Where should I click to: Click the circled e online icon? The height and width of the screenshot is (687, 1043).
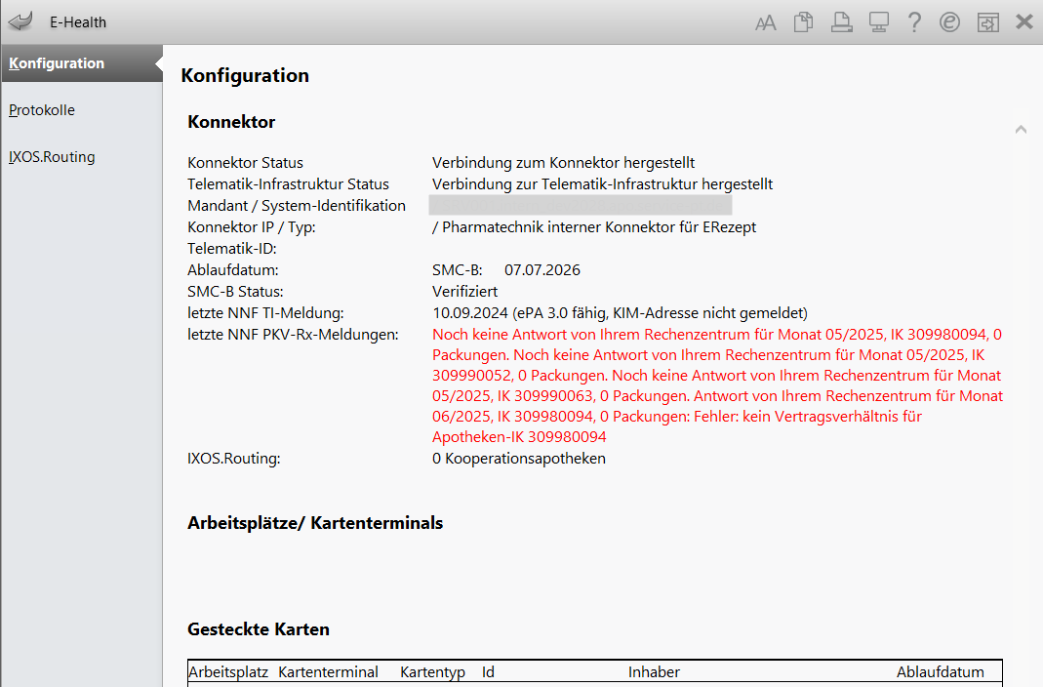[x=950, y=22]
